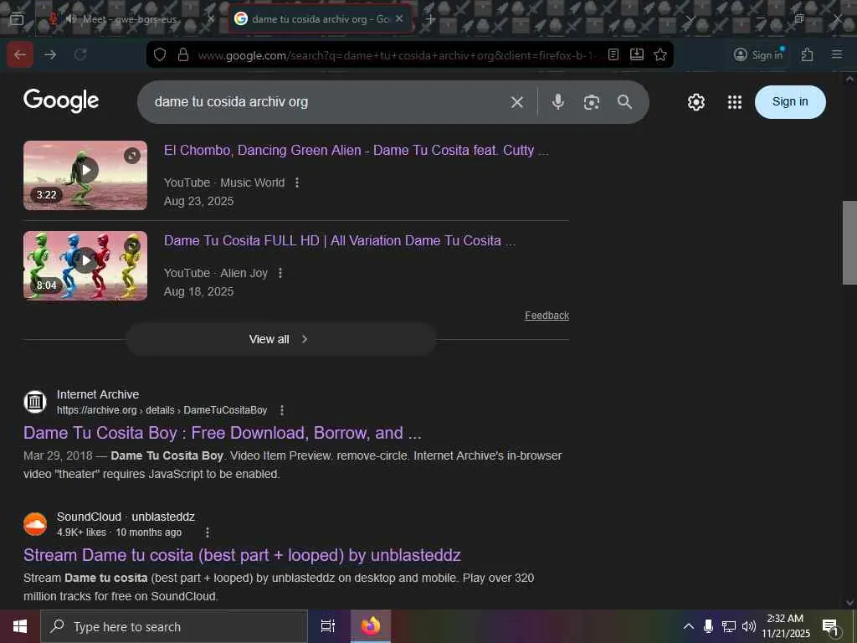Open the clock showing 2:32 AM

click(x=785, y=626)
